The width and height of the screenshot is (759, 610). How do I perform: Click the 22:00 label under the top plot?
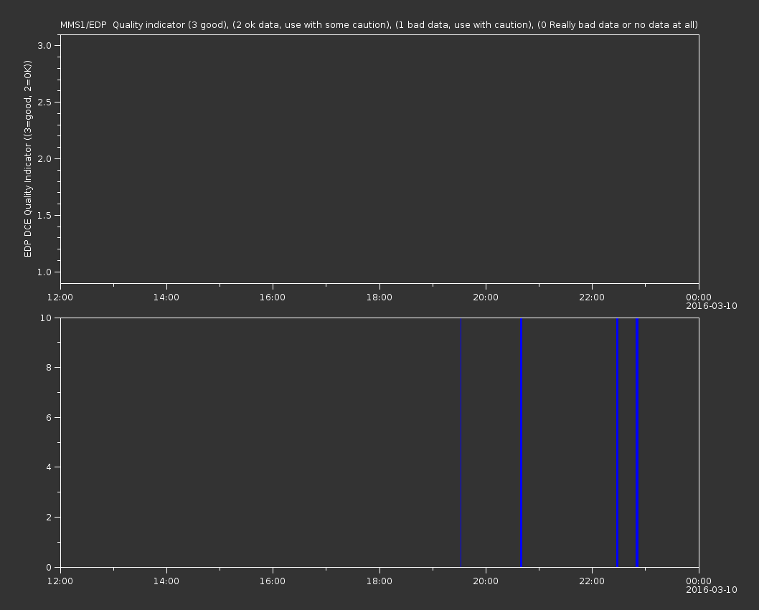point(592,297)
